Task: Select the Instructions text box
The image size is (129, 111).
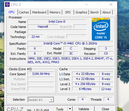Action: coord(70,60)
